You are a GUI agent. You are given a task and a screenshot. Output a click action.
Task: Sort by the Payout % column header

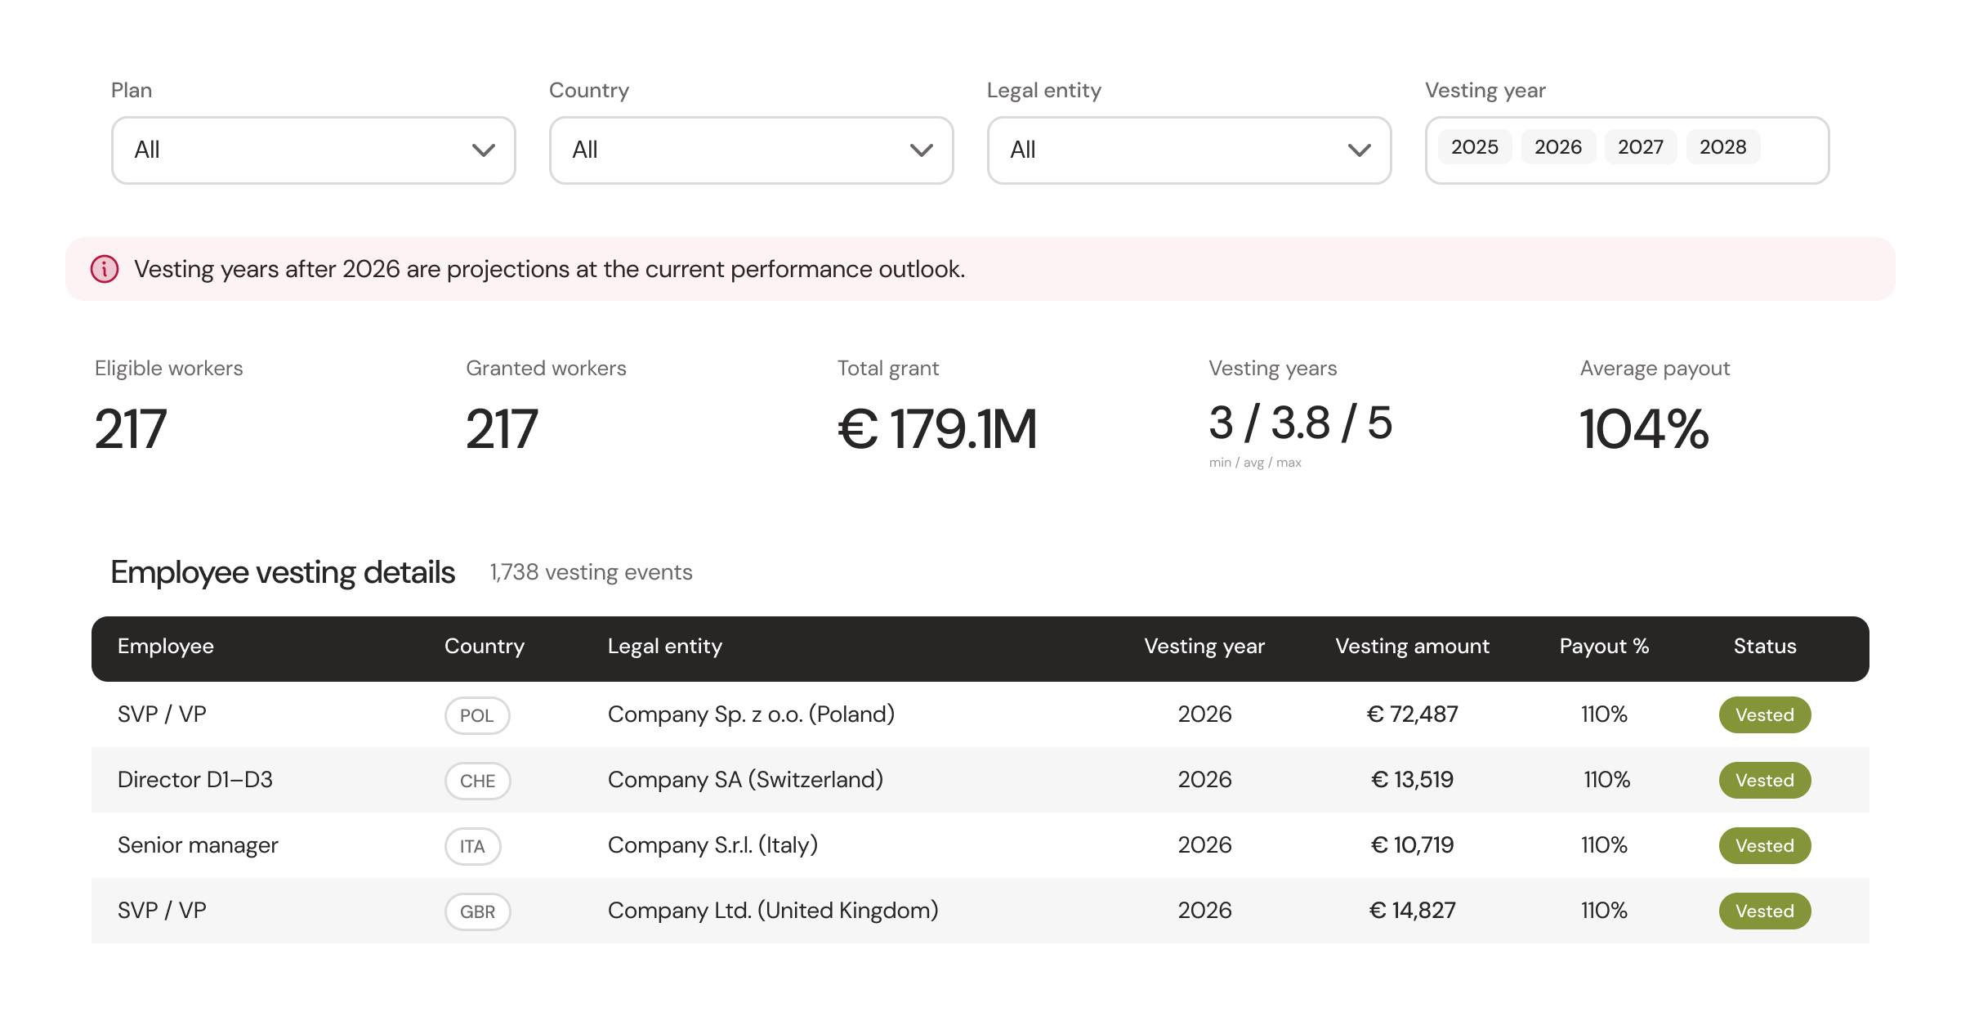[x=1605, y=646]
